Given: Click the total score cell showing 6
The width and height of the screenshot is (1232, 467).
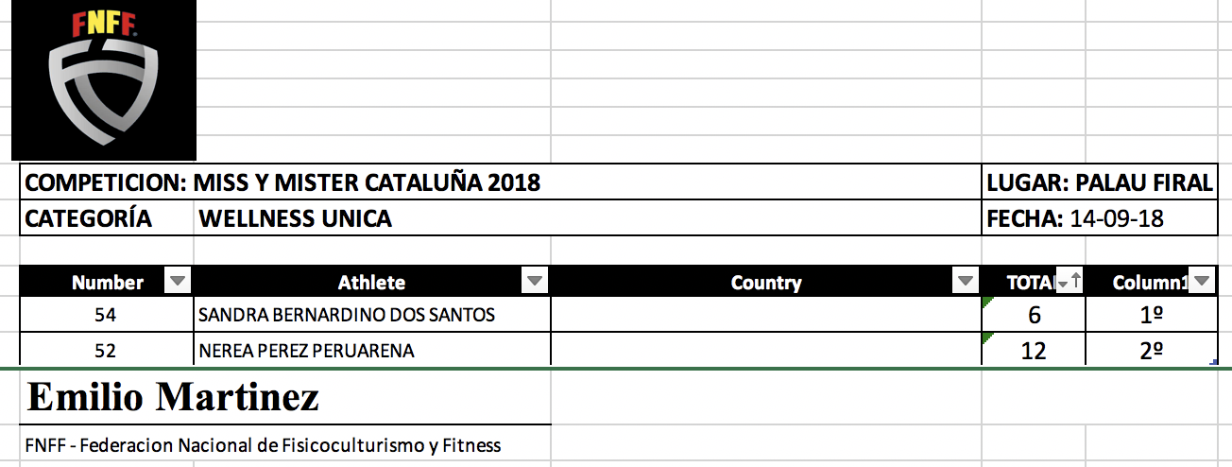Looking at the screenshot, I should 1034,316.
